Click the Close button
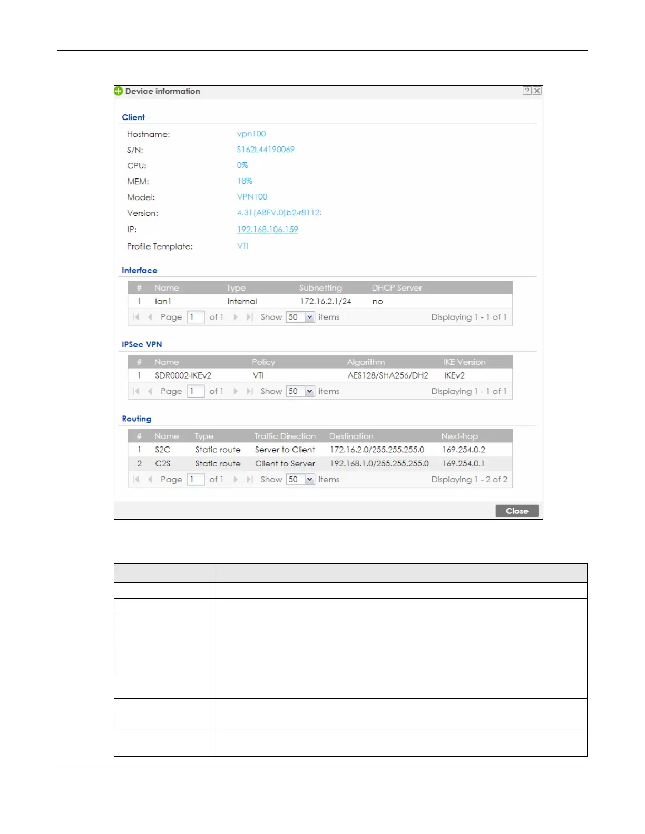This screenshot has width=645, height=834. point(517,511)
